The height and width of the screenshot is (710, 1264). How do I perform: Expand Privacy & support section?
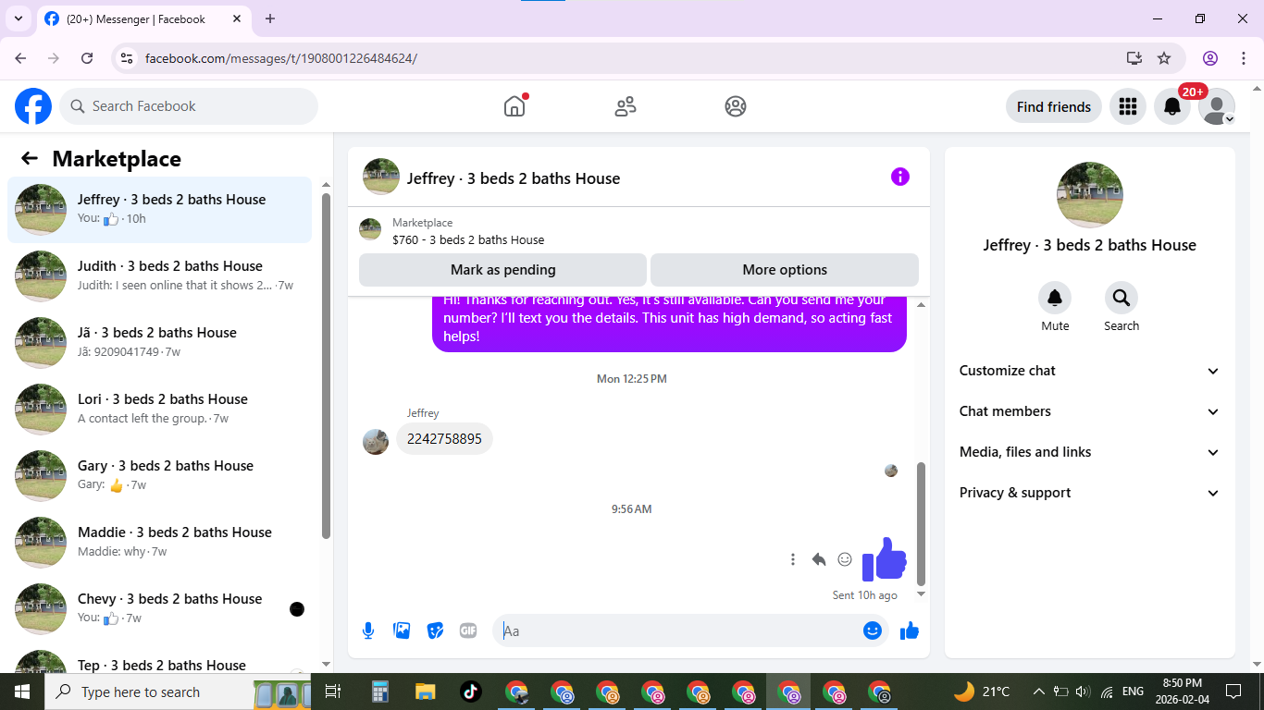pyautogui.click(x=1090, y=493)
